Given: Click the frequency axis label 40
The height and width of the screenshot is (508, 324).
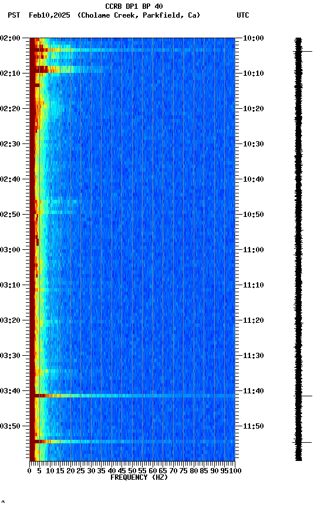Looking at the screenshot, I should click(112, 471).
